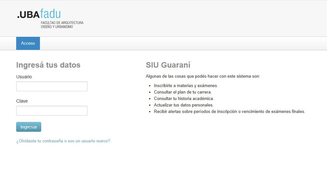The height and width of the screenshot is (178, 327).
Task: Select 'Algunas de las cosas que podés hacer' sentence
Action: coord(203,76)
